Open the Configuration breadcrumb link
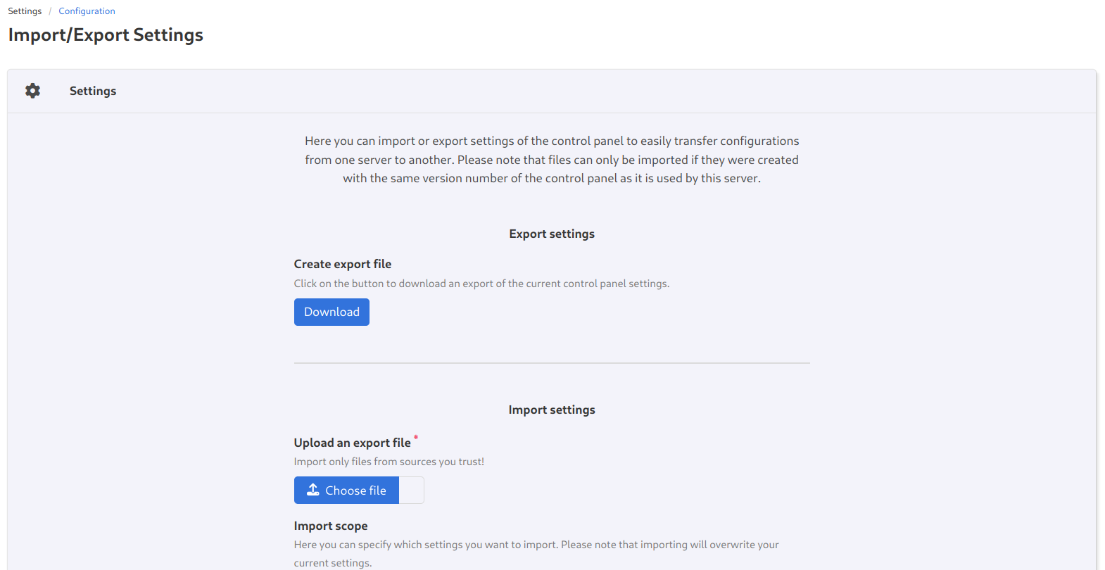The width and height of the screenshot is (1105, 570). (x=87, y=11)
